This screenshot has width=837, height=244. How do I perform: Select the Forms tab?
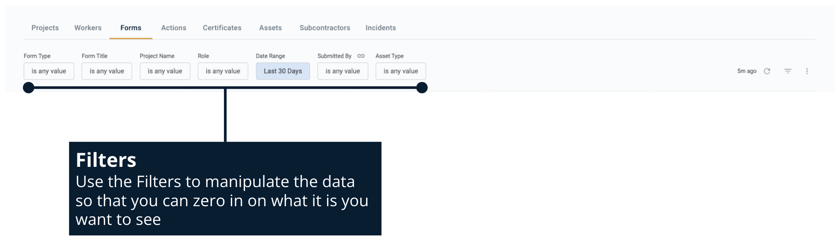(x=131, y=28)
